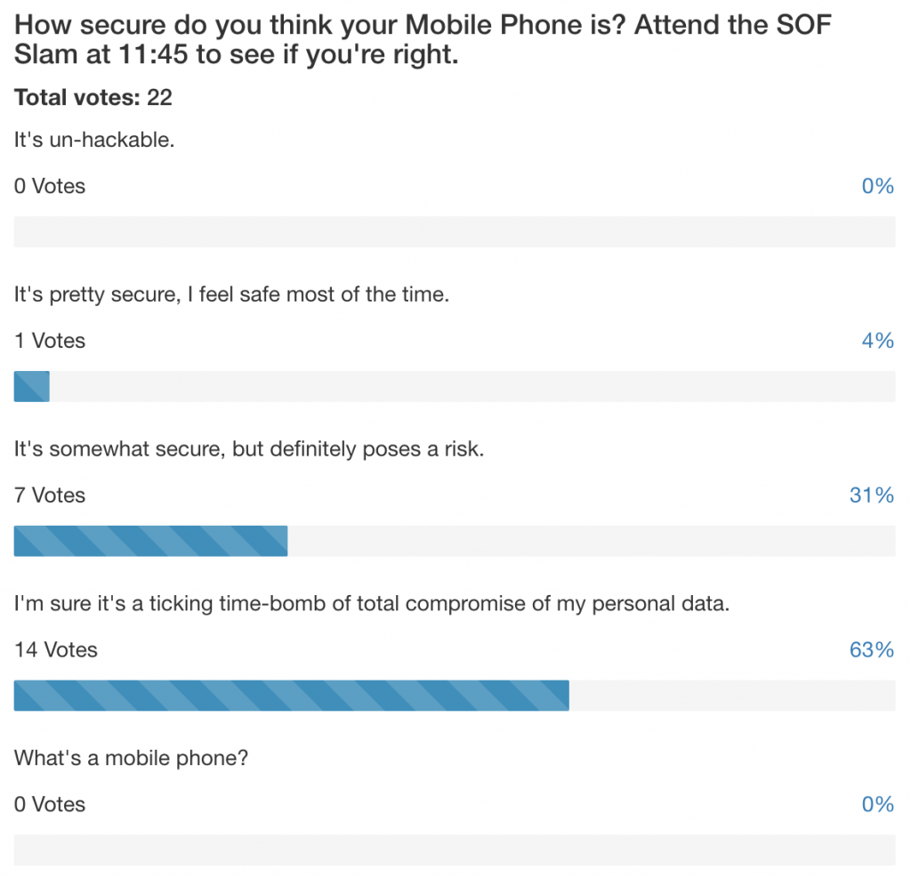The image size is (911, 878).
Task: Select the "somewhat secure" option text
Action: [x=249, y=449]
